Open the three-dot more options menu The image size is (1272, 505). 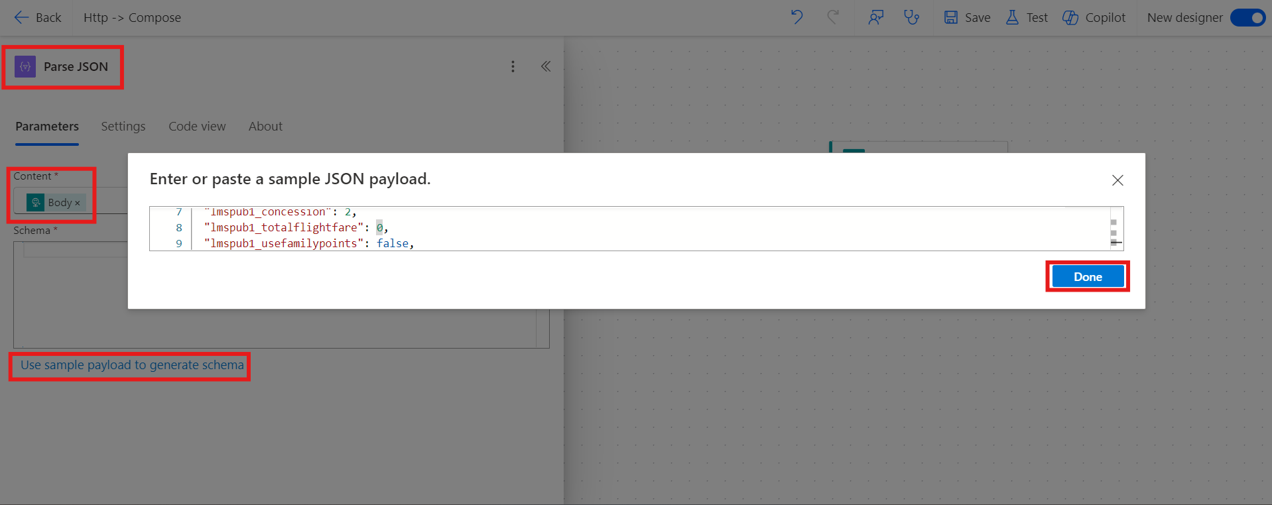coord(513,66)
